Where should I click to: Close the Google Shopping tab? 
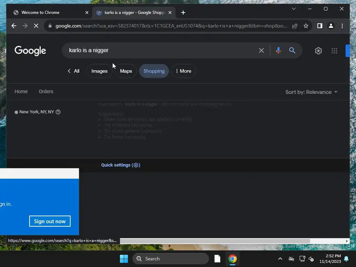[x=170, y=13]
